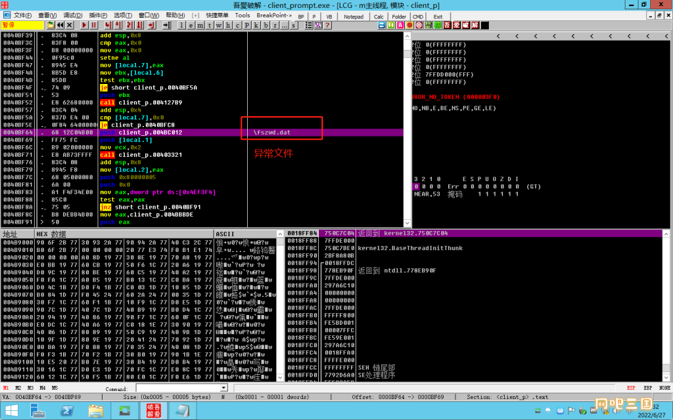673x420 pixels.
Task: Switch stack reference to EBP mode
Action: tap(647, 388)
